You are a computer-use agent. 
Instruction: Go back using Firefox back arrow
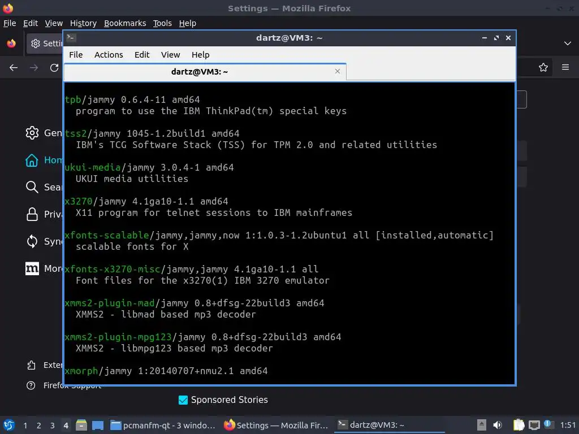pyautogui.click(x=14, y=68)
